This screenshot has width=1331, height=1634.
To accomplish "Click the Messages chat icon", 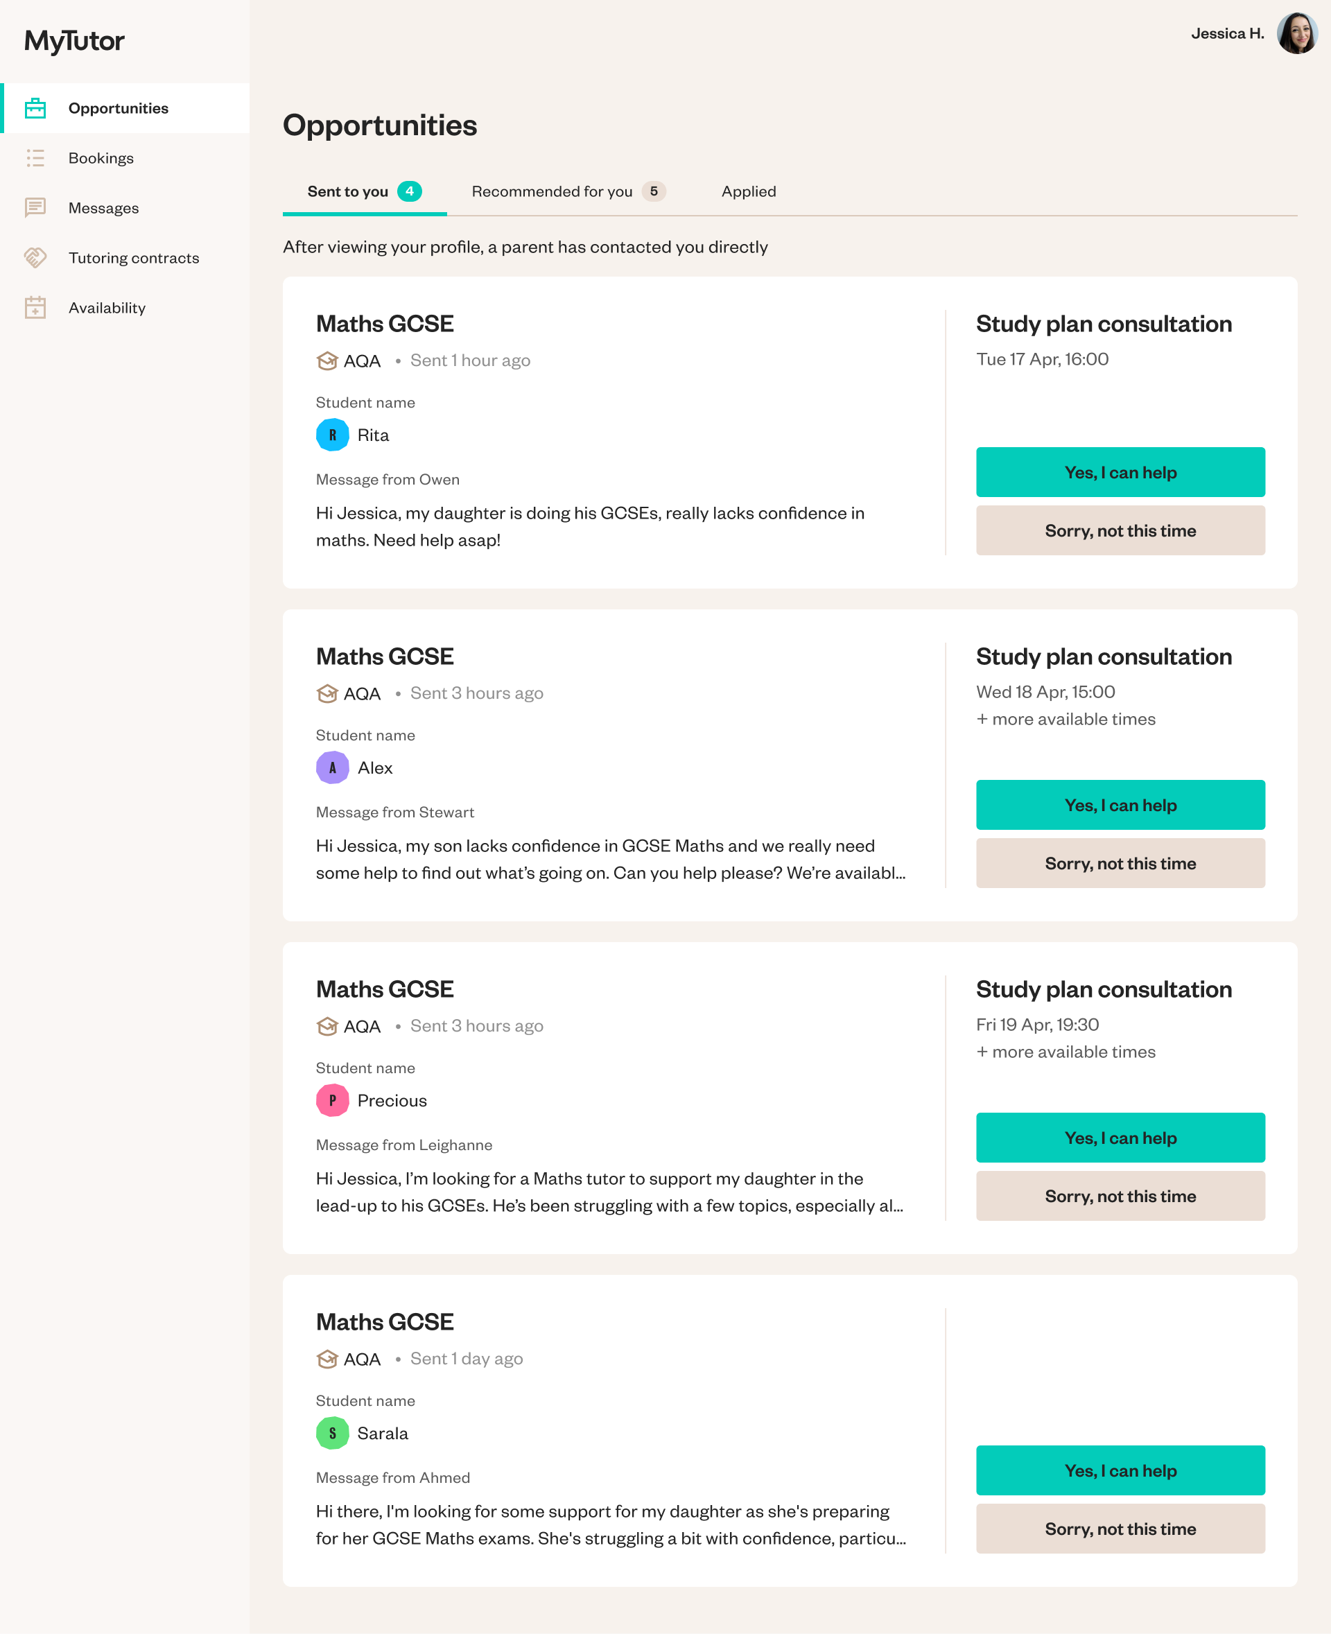I will tap(35, 208).
